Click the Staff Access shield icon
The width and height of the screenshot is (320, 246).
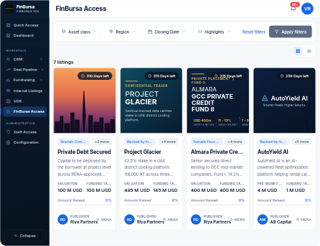point(8,132)
